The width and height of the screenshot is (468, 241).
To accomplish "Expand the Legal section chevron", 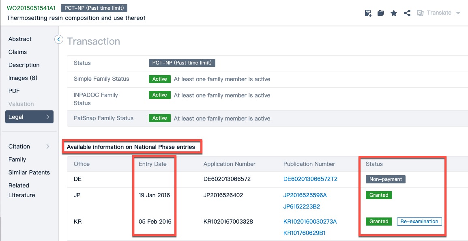I will coord(47,117).
